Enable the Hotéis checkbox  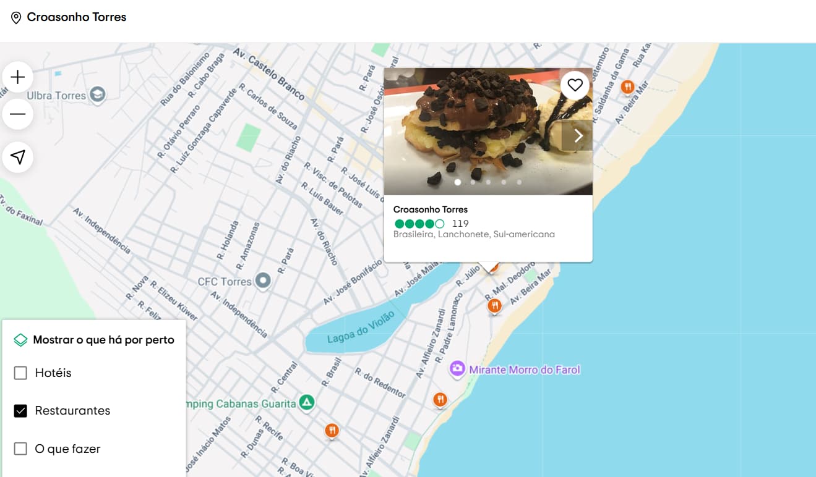[20, 373]
